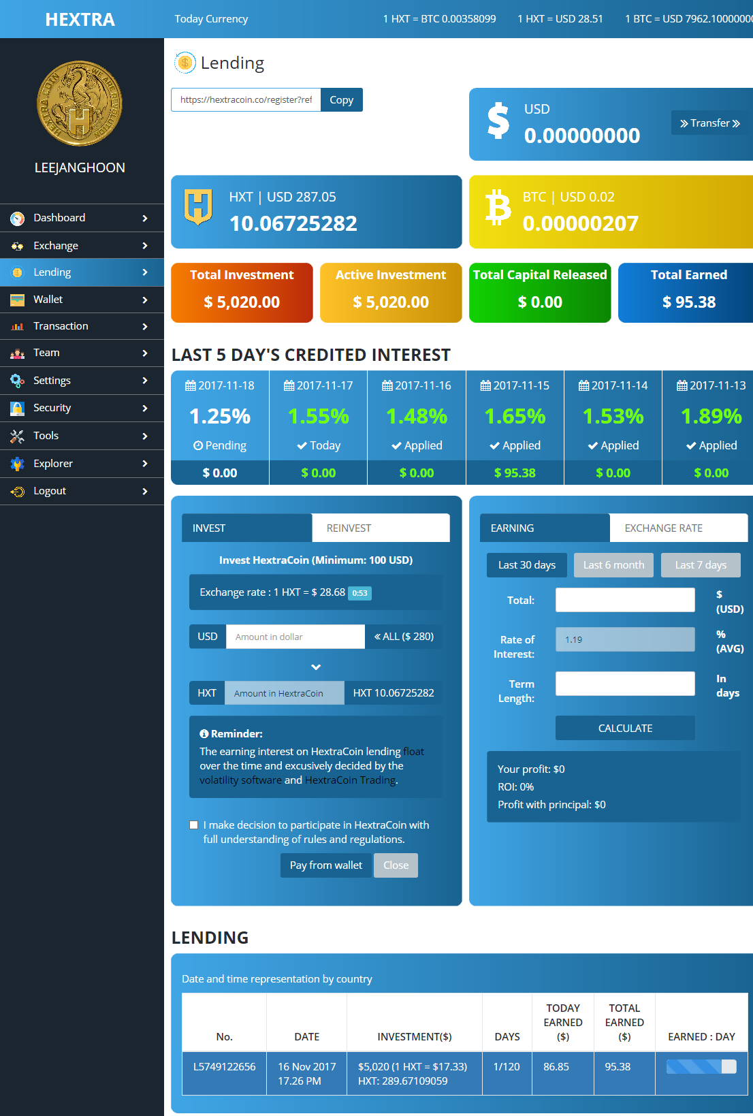Click the Dashboard sidebar icon
The height and width of the screenshot is (1116, 753).
17,219
